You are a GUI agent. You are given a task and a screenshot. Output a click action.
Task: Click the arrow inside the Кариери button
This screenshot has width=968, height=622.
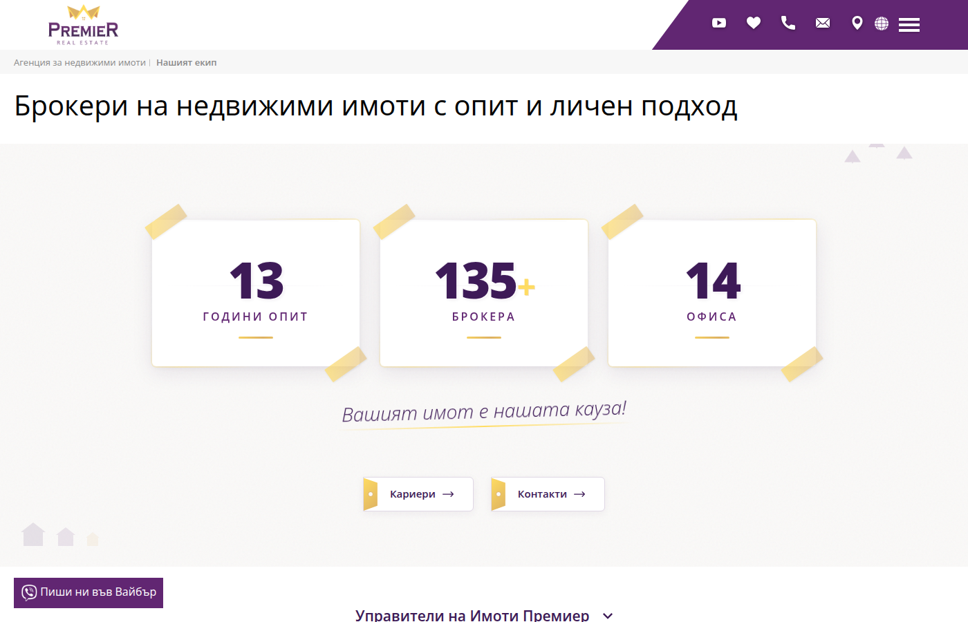[x=449, y=494]
